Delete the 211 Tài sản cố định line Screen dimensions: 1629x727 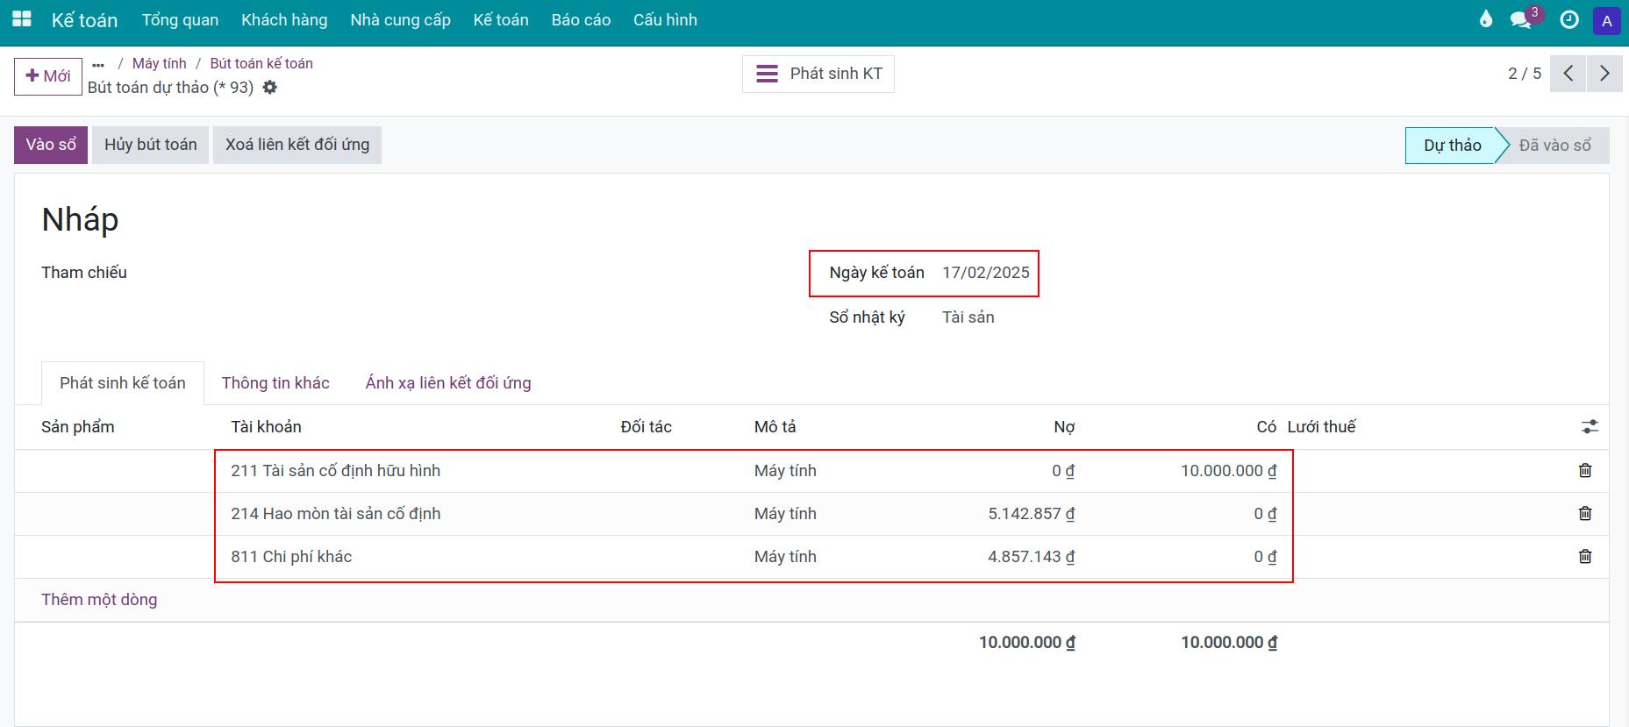click(1585, 471)
